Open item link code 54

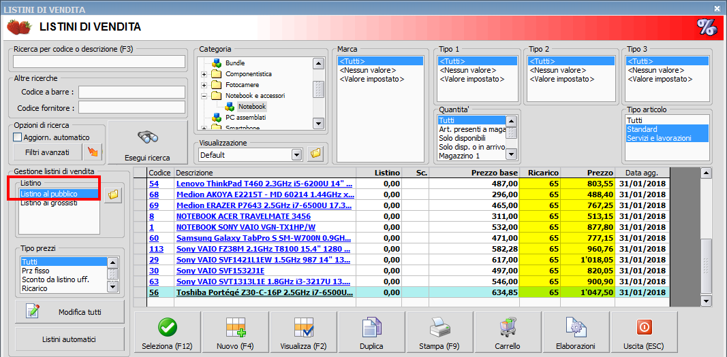153,183
